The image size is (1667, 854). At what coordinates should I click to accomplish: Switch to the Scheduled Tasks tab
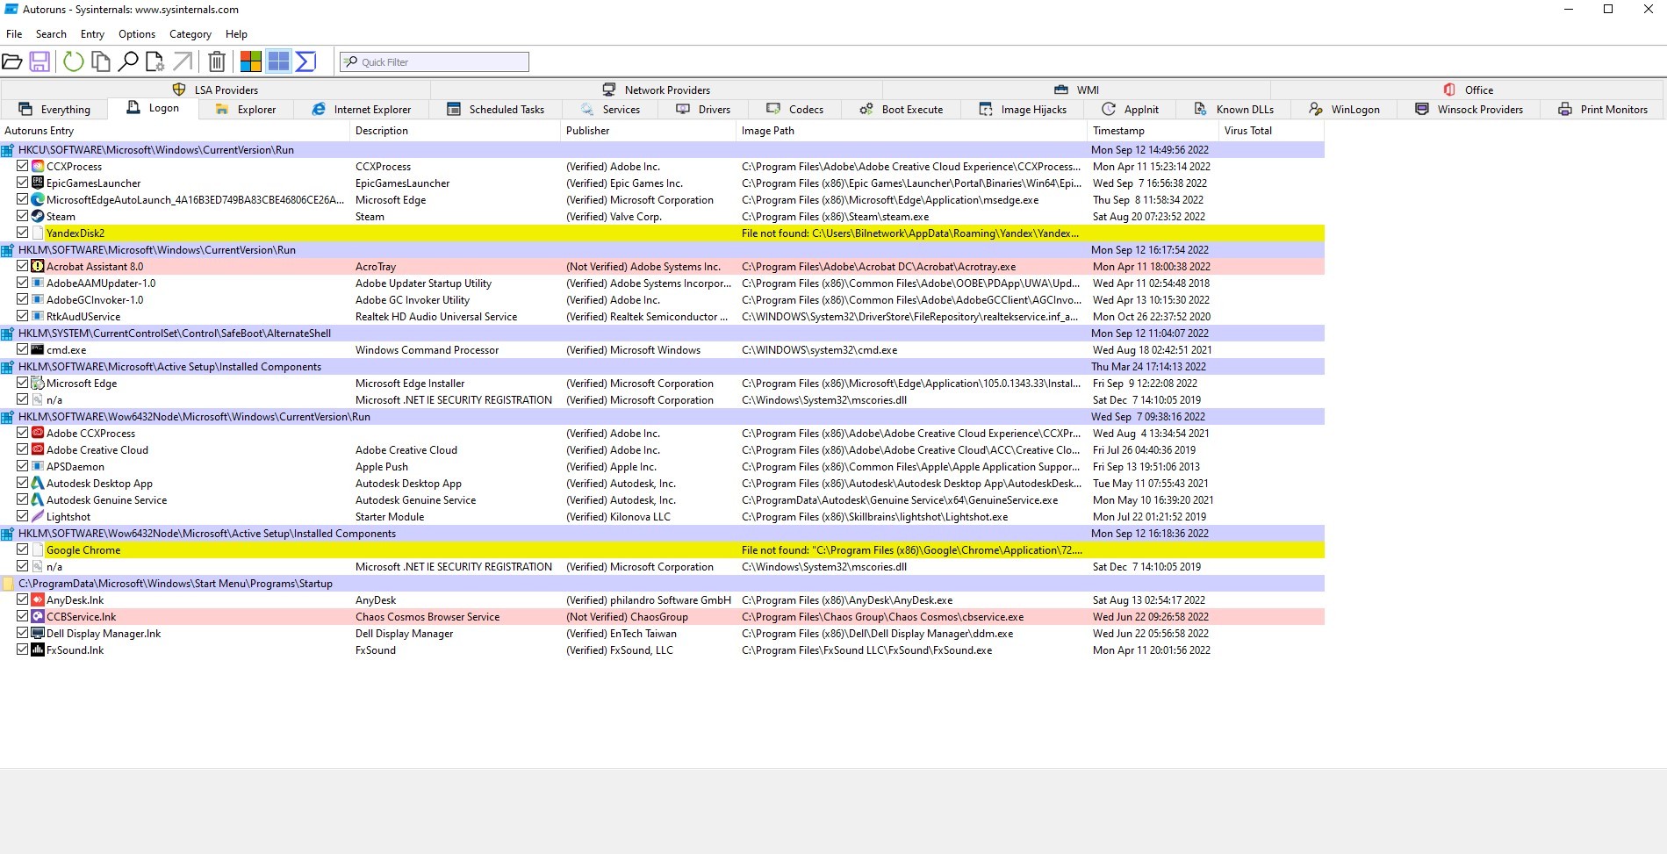click(496, 110)
